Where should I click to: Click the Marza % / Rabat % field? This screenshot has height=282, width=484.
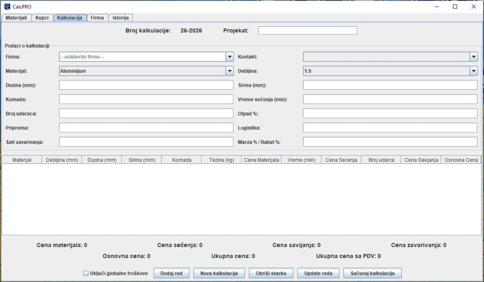pos(390,141)
